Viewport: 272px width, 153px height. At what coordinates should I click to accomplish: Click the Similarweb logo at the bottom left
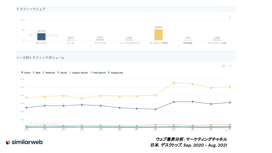[x=24, y=142]
